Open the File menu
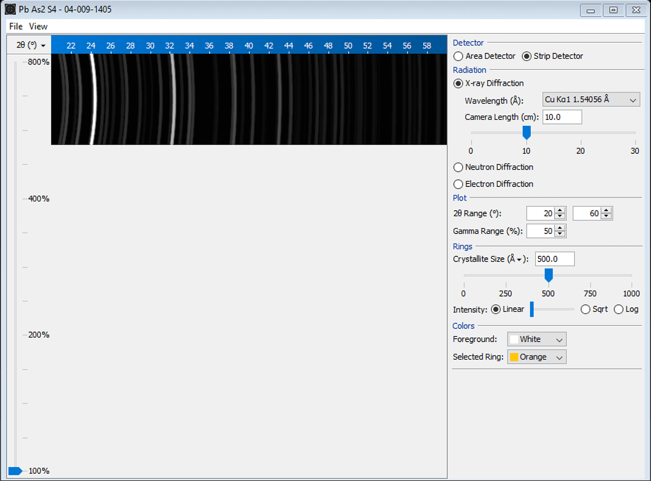This screenshot has height=481, width=651. 15,26
